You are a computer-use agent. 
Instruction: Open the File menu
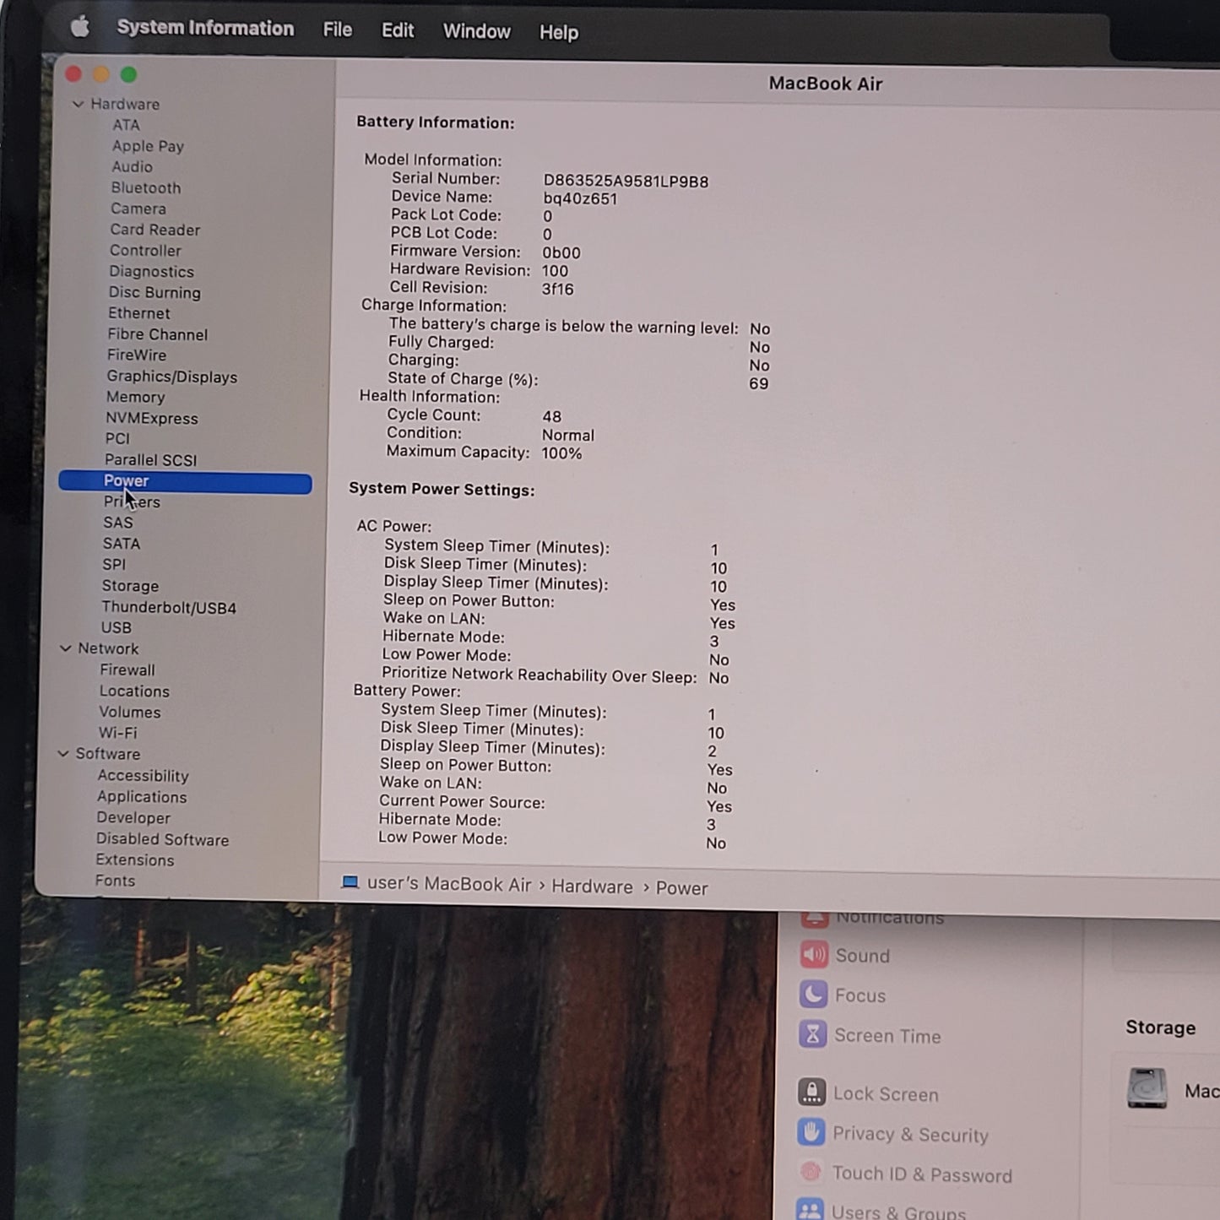(338, 30)
